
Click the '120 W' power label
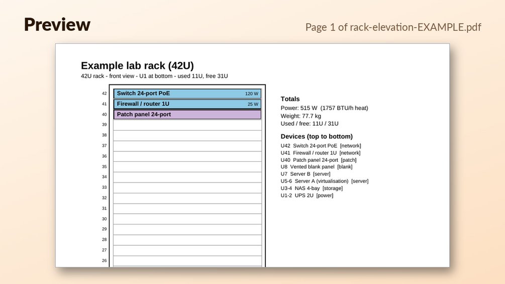(x=252, y=93)
